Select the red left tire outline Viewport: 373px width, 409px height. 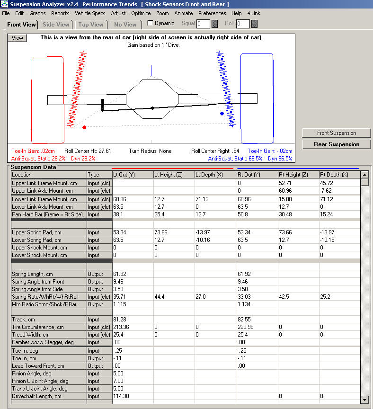coord(47,100)
